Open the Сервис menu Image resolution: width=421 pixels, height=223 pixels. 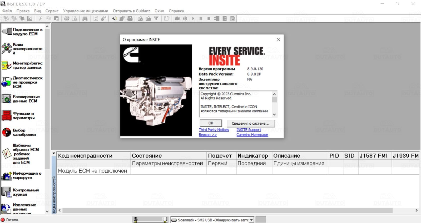click(52, 11)
